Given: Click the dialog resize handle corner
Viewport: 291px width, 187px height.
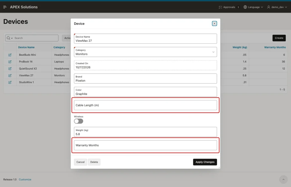Looking at the screenshot, I should pyautogui.click(x=219, y=167).
